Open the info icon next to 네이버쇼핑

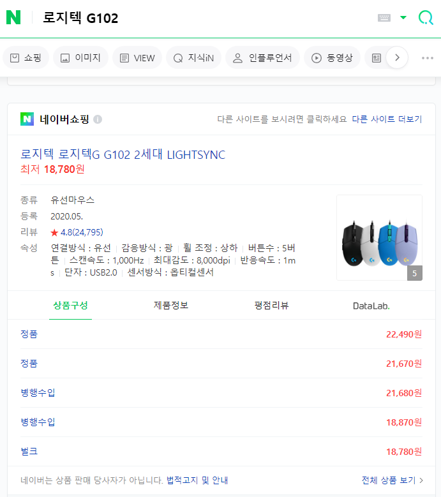[x=98, y=119]
